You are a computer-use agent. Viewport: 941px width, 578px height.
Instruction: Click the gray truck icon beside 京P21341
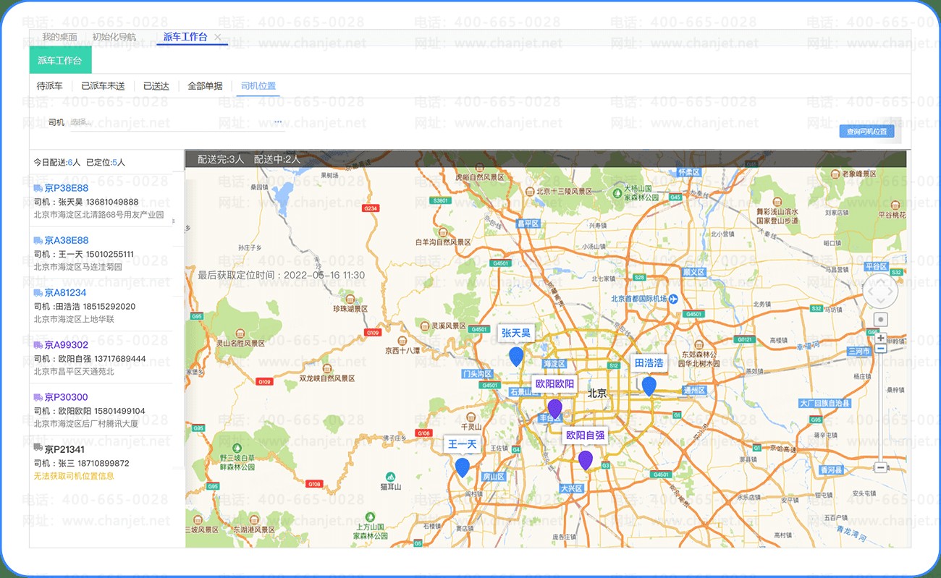(38, 449)
